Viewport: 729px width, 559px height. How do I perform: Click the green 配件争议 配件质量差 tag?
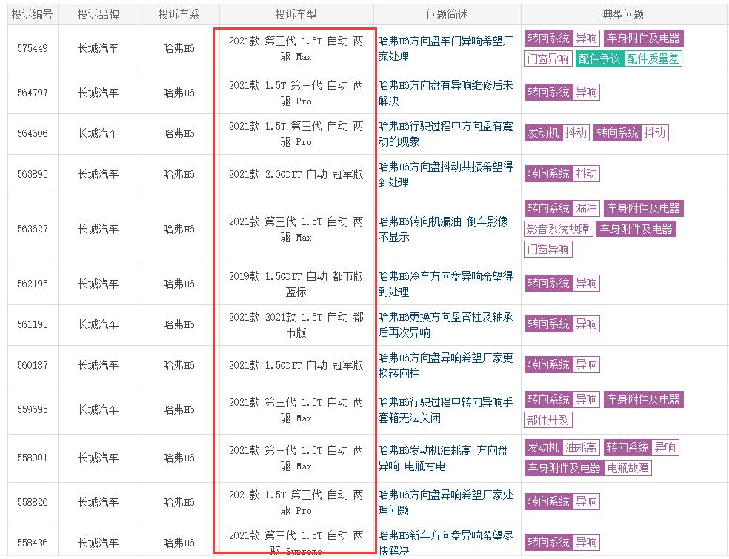628,58
